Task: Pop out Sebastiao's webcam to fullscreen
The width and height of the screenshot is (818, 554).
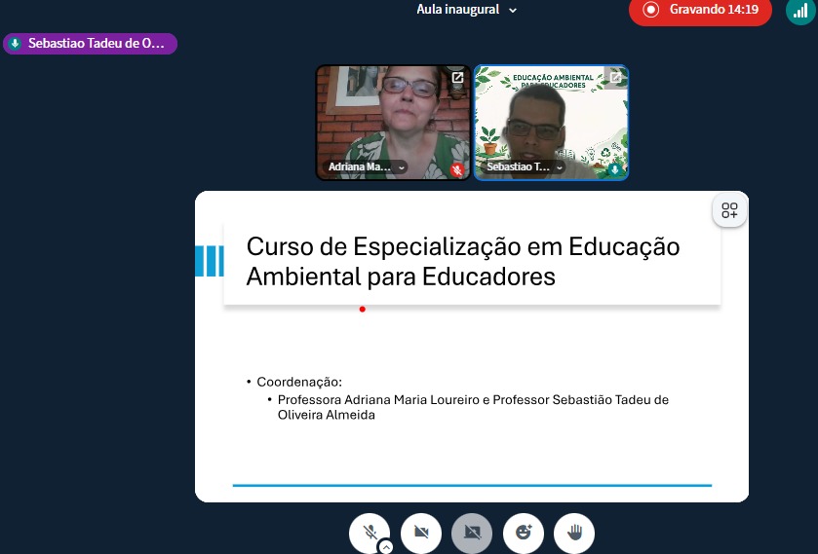Action: pyautogui.click(x=615, y=78)
